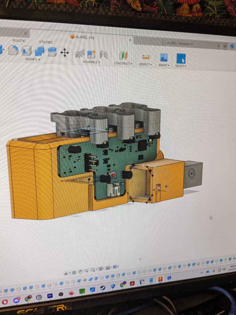Select the As-built Joint tool
The width and height of the screenshot is (236, 315).
pos(103,55)
